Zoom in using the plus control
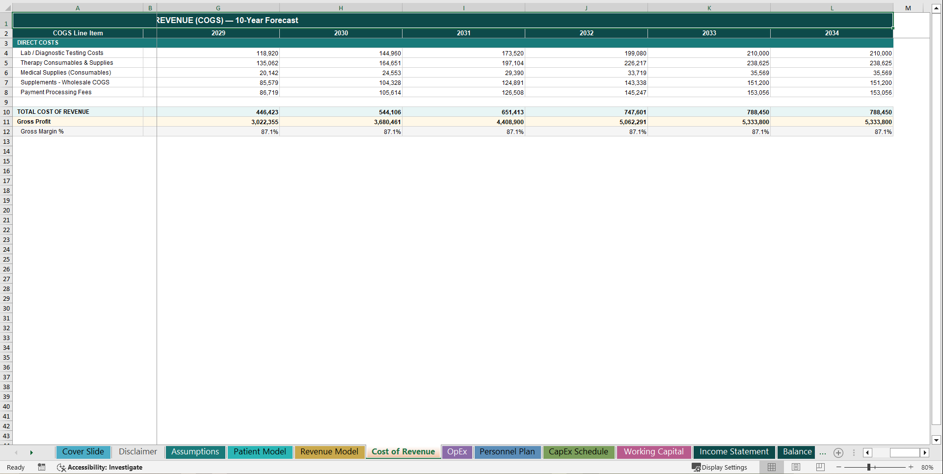The width and height of the screenshot is (943, 474). click(911, 467)
